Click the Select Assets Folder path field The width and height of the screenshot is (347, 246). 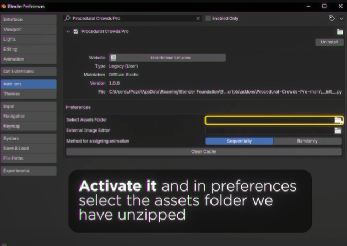point(269,120)
